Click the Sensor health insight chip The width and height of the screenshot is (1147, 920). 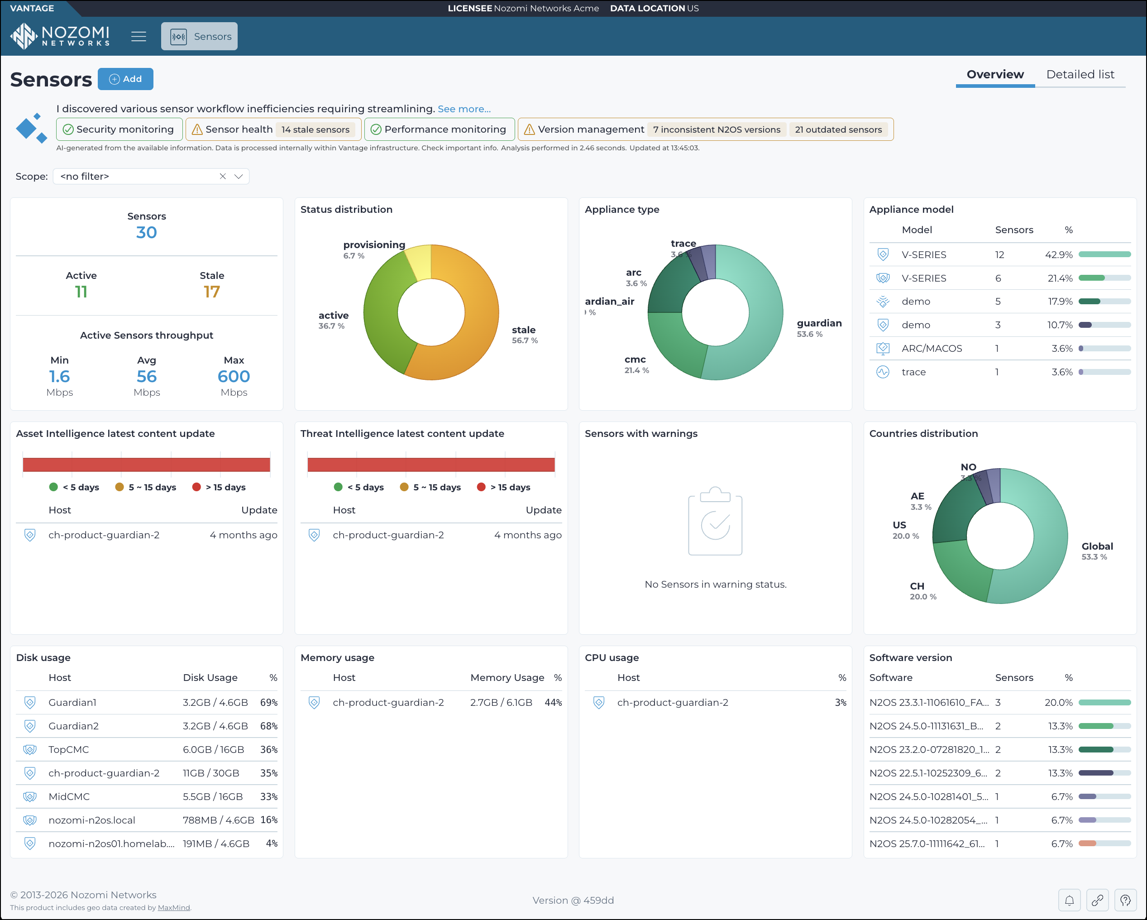coord(273,129)
